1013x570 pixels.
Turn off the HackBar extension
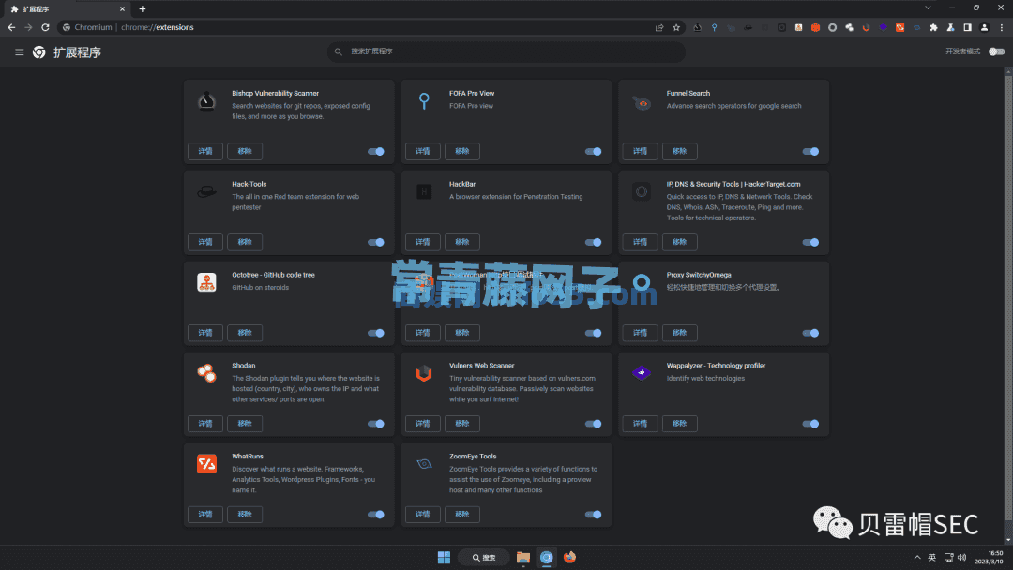[593, 242]
